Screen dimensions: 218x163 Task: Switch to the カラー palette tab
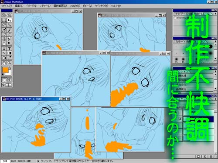pyautogui.click(x=179, y=42)
